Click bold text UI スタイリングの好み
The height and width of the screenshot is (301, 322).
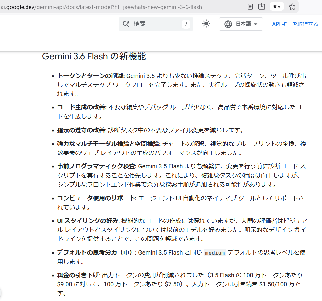(88, 221)
